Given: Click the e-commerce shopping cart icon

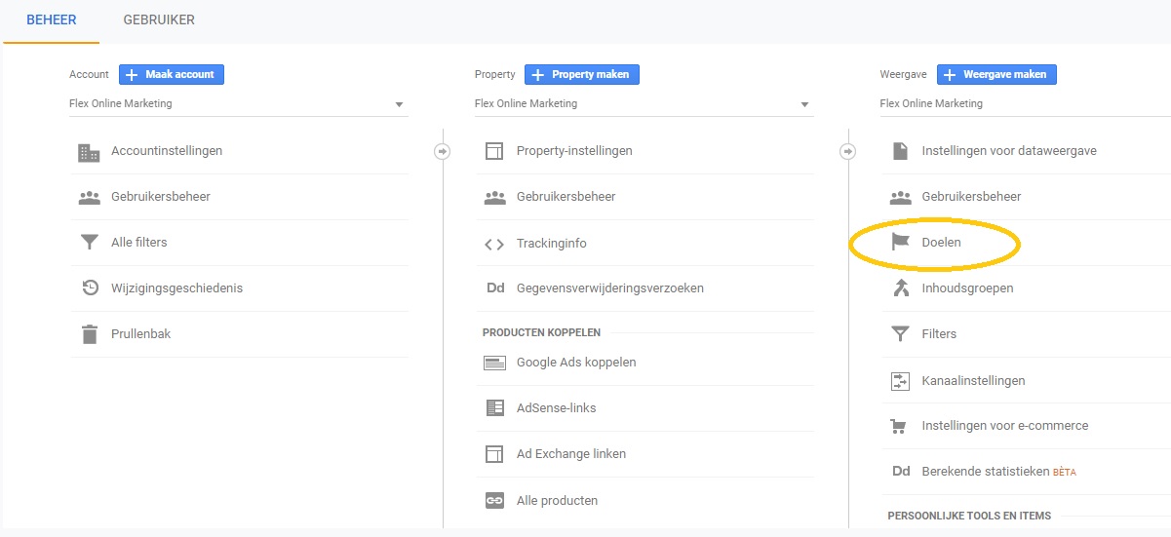Looking at the screenshot, I should click(899, 427).
